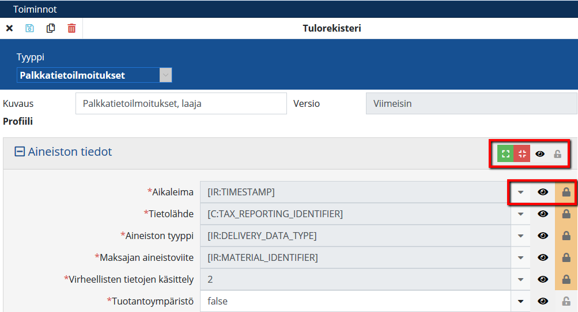Collapse the Aineiston tiedot section
578x312 pixels.
point(20,152)
